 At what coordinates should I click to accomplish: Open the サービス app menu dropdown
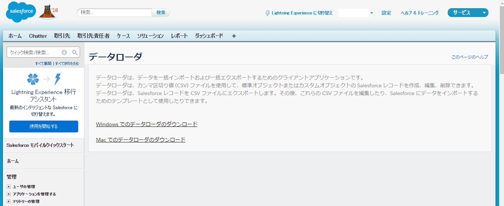click(x=484, y=13)
